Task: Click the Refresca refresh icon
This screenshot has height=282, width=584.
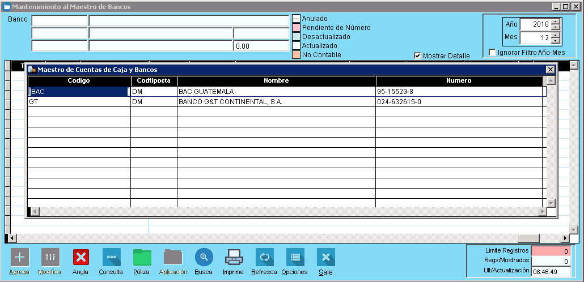Action: click(x=264, y=258)
